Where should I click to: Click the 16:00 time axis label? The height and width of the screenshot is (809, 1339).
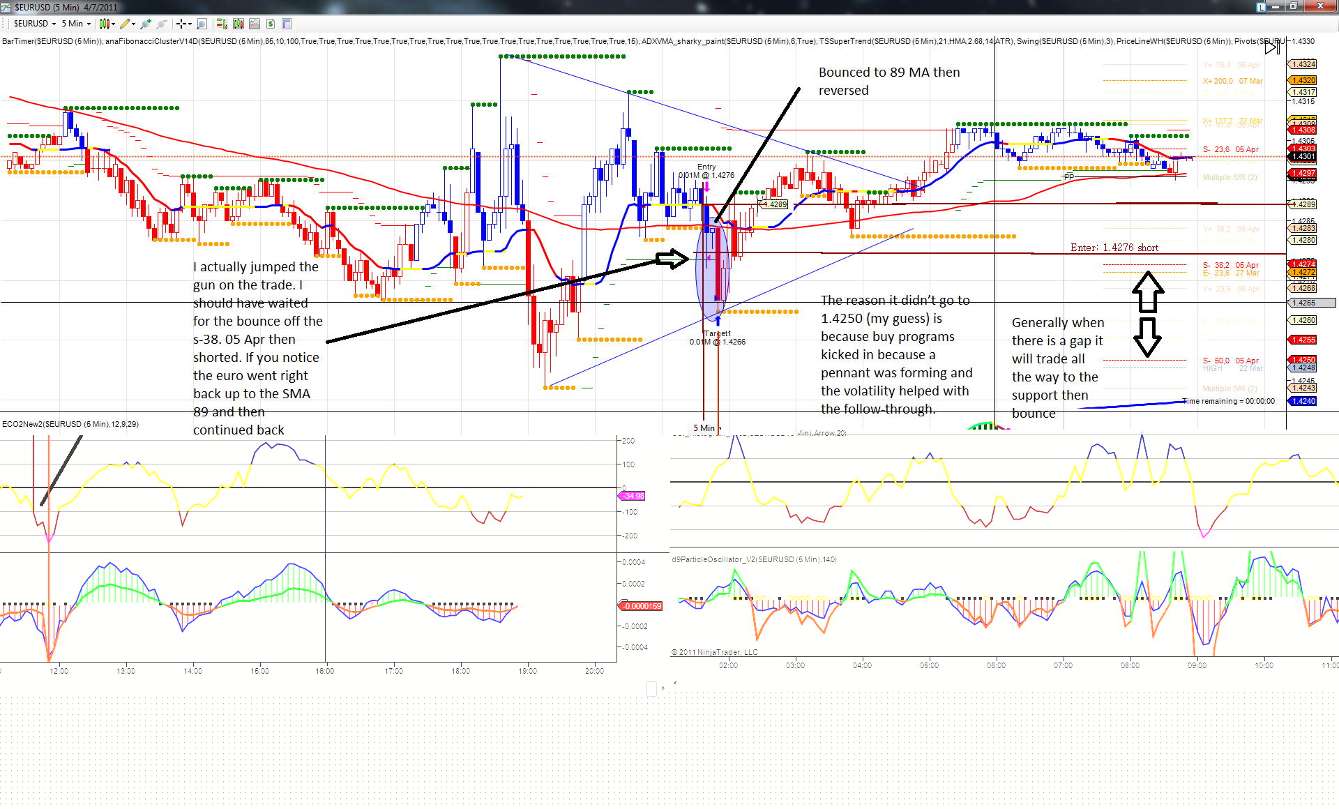[x=324, y=671]
